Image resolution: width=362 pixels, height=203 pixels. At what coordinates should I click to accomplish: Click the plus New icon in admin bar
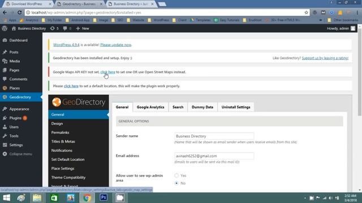coord(83,28)
